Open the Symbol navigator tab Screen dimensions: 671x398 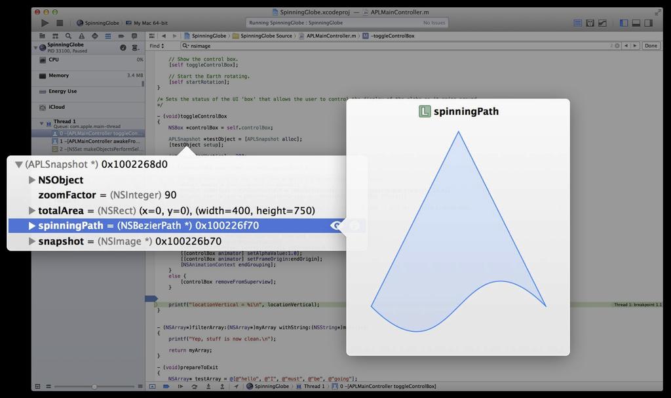click(55, 36)
